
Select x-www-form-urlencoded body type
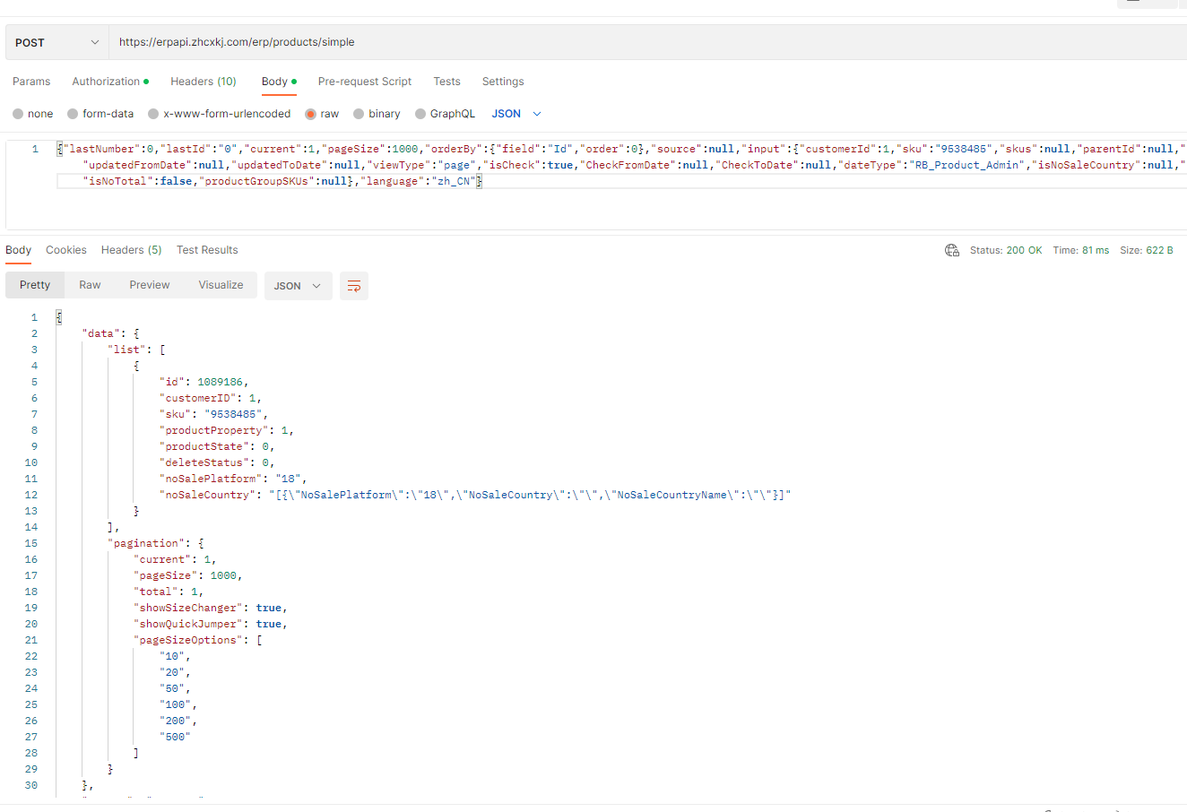pyautogui.click(x=220, y=114)
